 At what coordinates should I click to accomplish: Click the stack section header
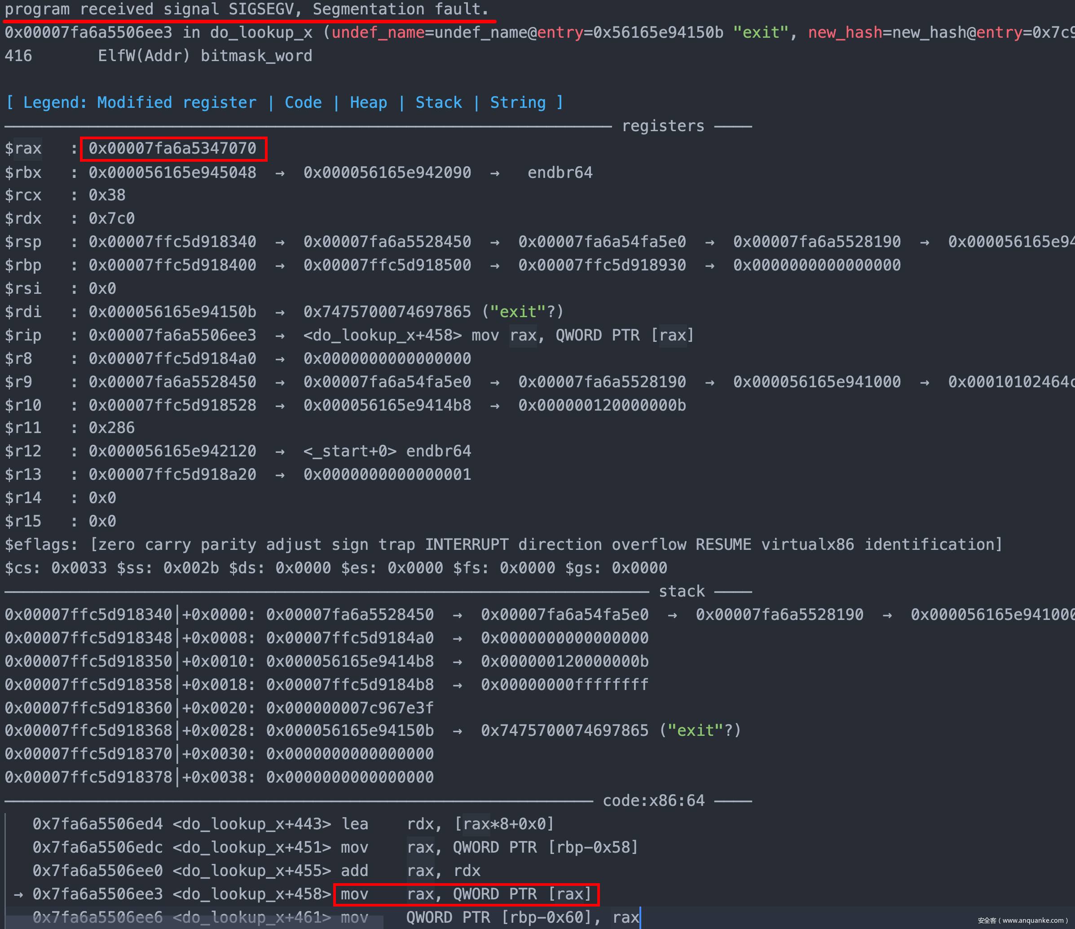[681, 591]
